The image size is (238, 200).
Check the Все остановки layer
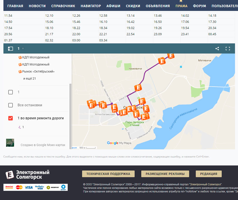coord(11,105)
